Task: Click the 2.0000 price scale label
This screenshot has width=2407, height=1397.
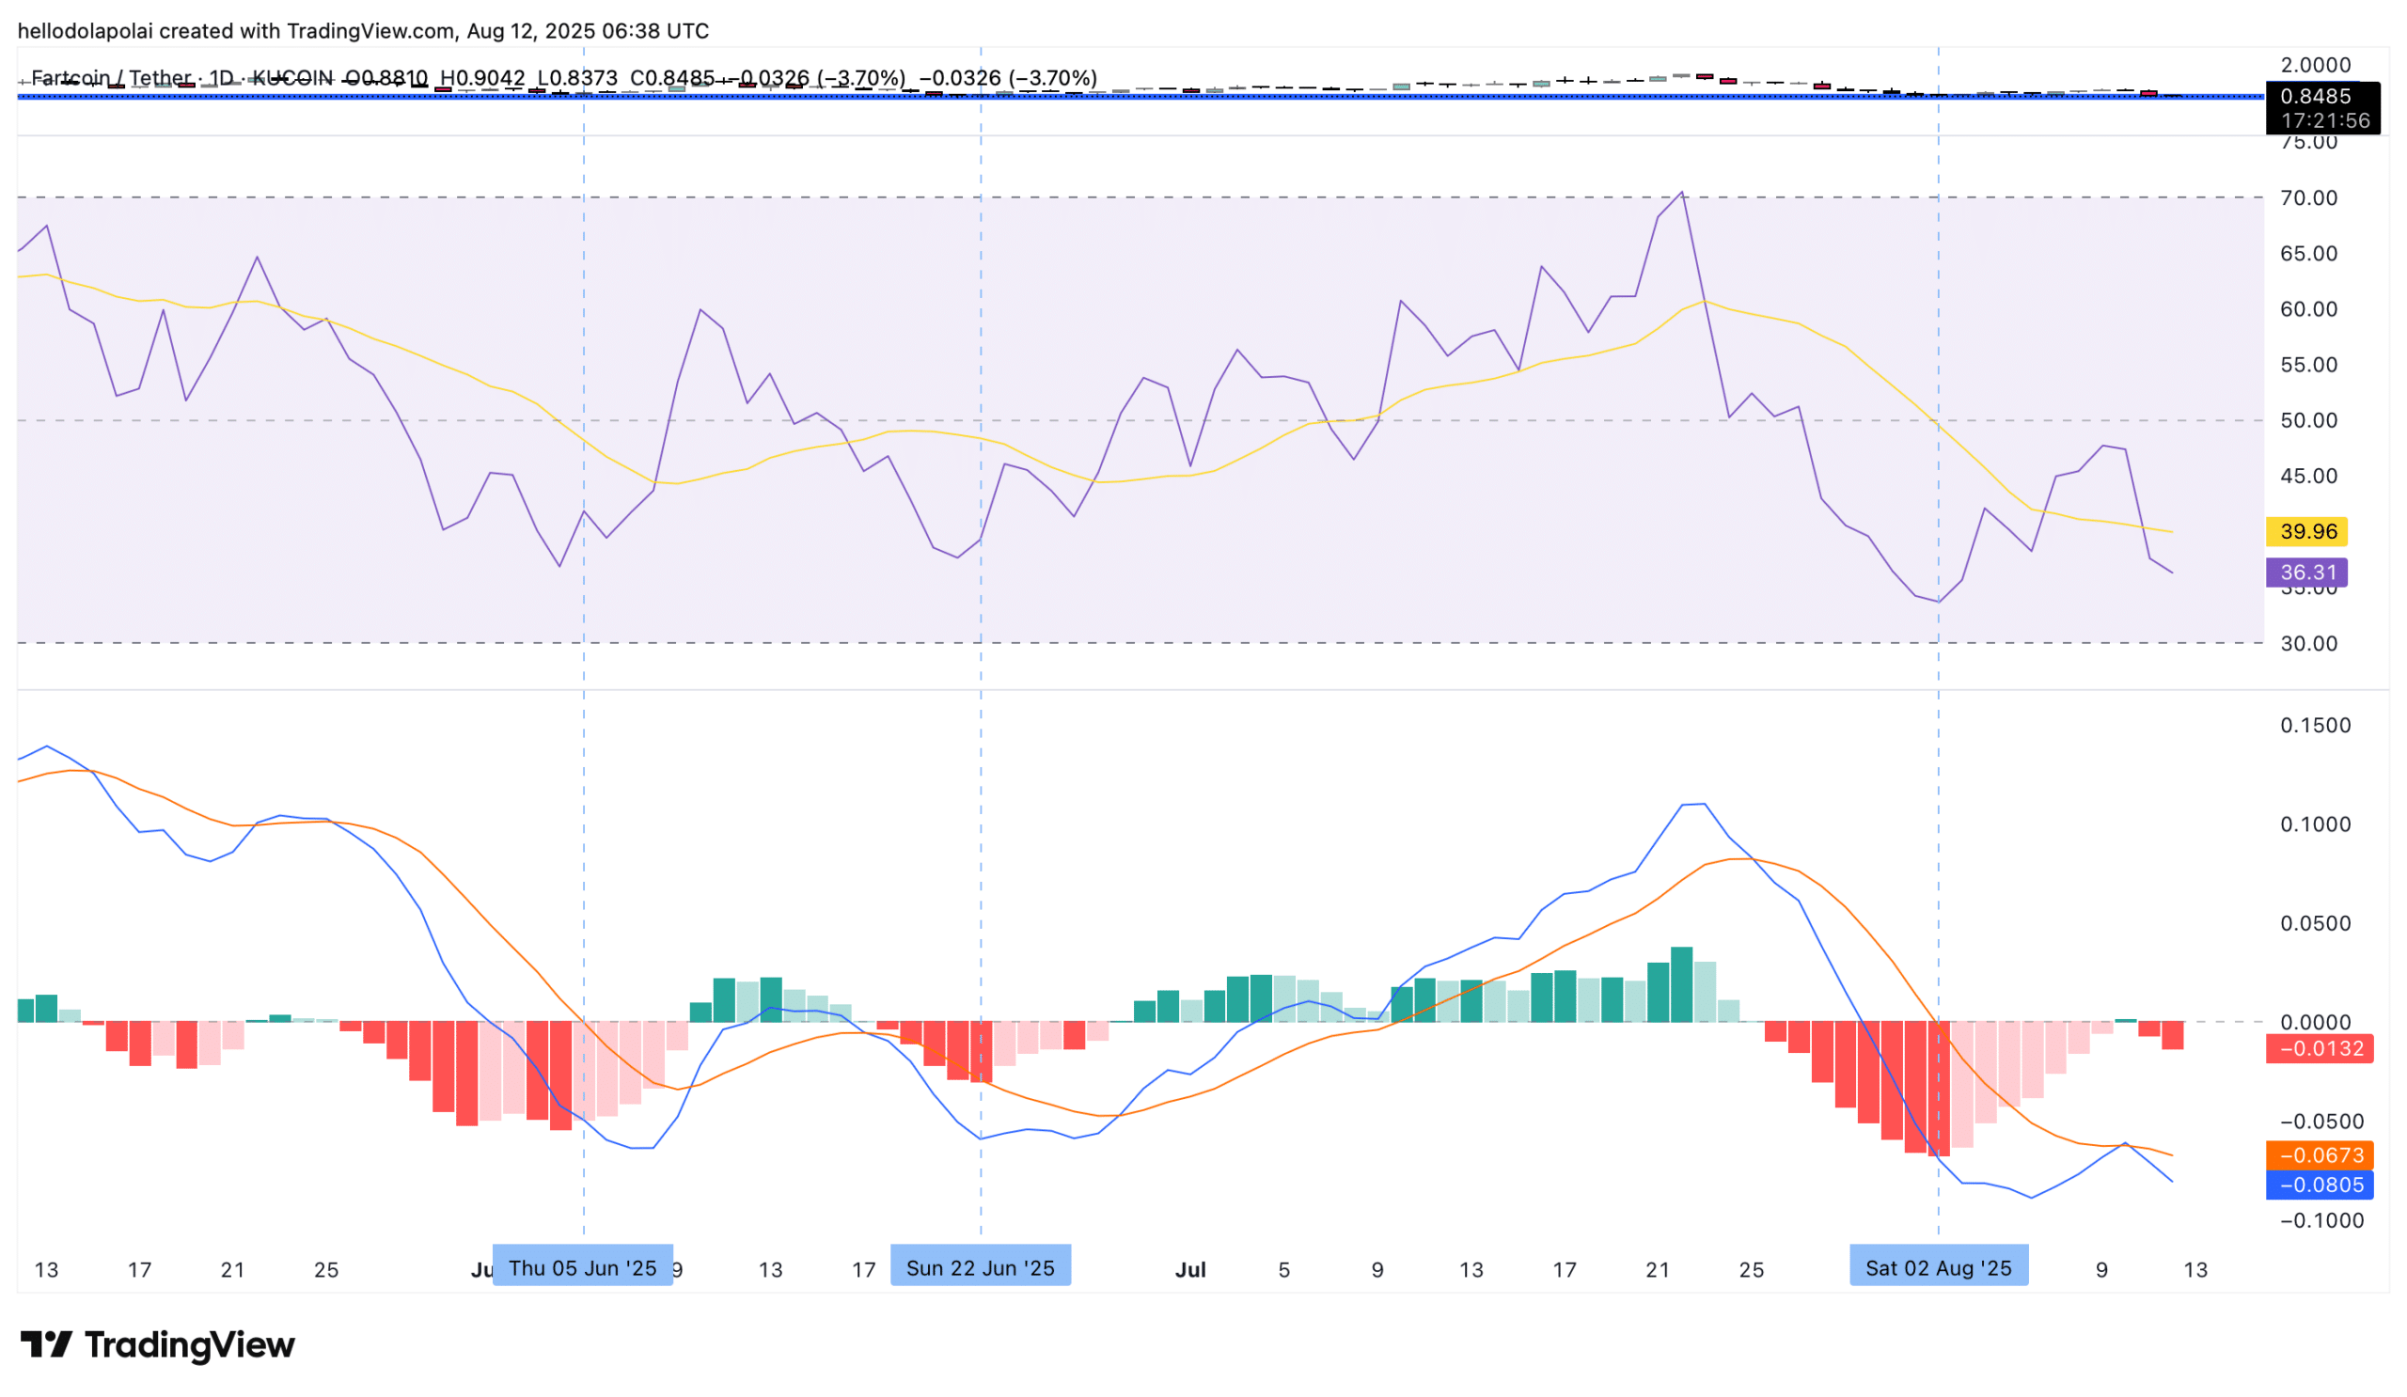Action: 2315,65
